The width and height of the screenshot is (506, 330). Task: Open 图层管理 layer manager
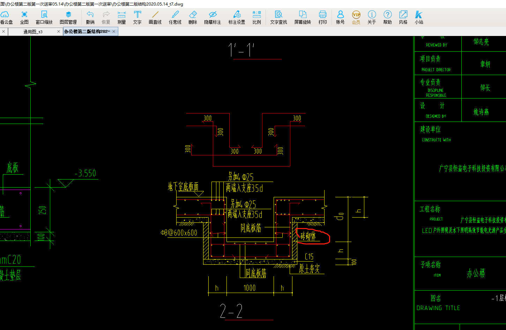(x=68, y=17)
